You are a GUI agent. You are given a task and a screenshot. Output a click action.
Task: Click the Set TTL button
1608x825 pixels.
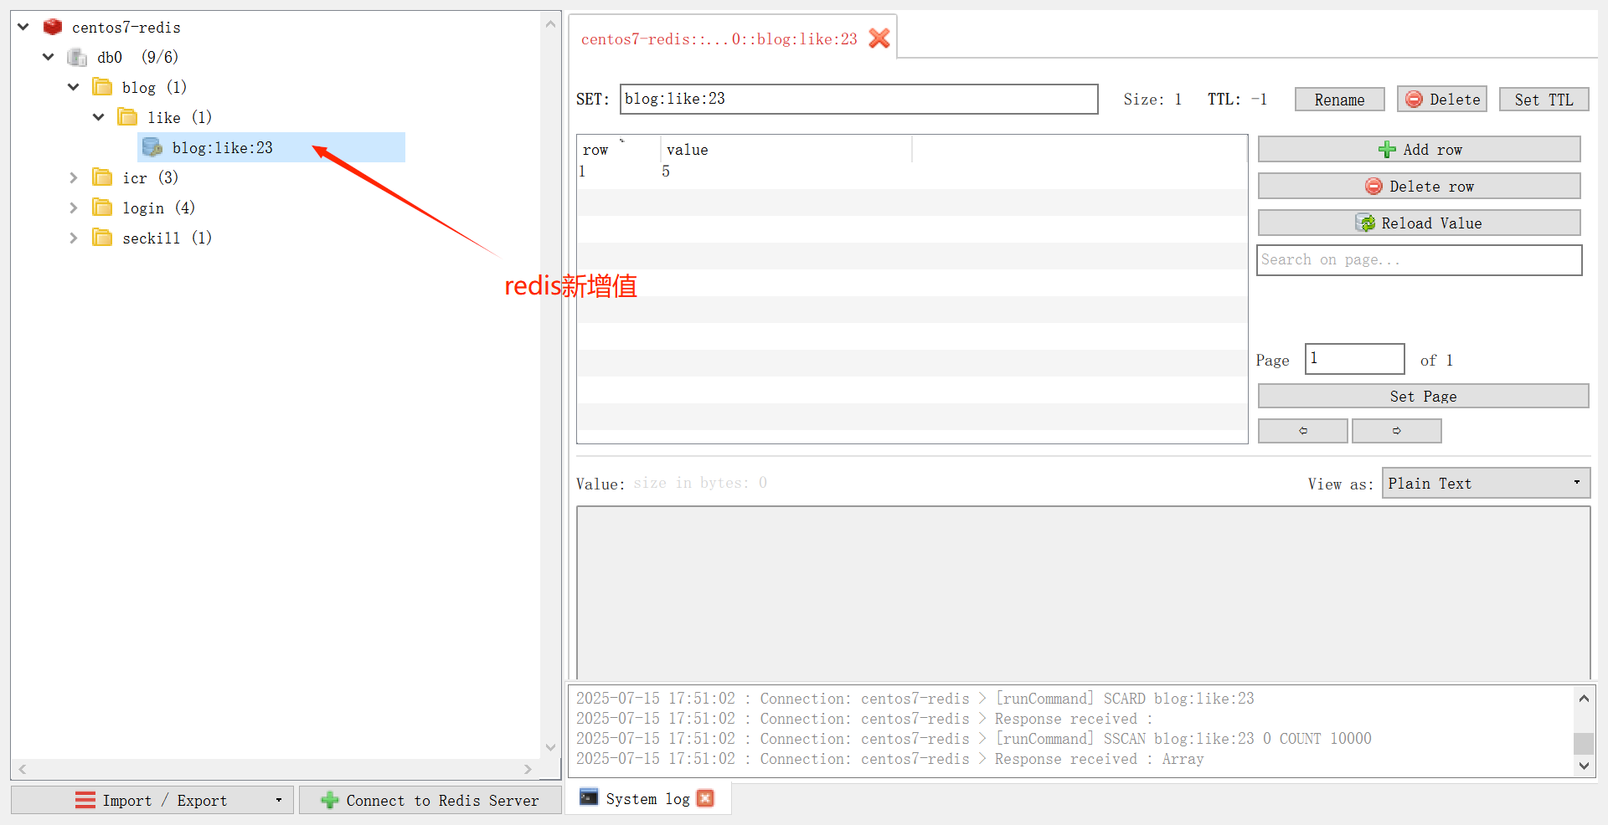pyautogui.click(x=1544, y=100)
